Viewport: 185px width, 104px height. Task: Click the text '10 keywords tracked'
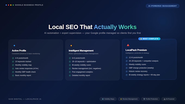point(23,61)
